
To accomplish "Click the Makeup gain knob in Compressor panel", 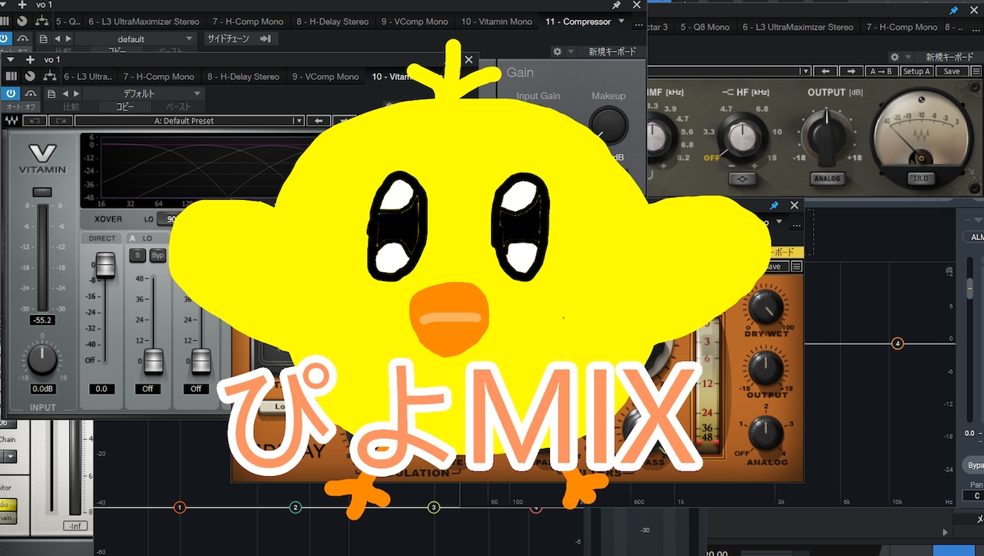I will click(x=608, y=126).
